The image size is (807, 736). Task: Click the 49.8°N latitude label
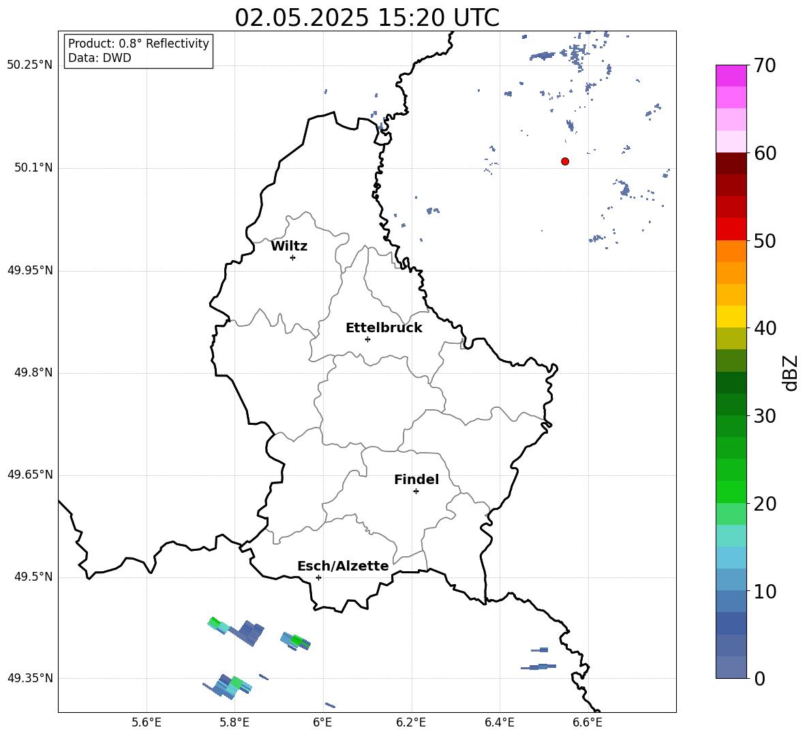[x=33, y=372]
